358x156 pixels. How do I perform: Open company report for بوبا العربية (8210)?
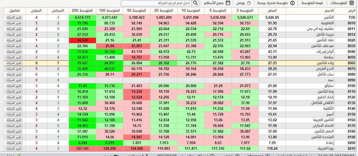(x=15, y=149)
